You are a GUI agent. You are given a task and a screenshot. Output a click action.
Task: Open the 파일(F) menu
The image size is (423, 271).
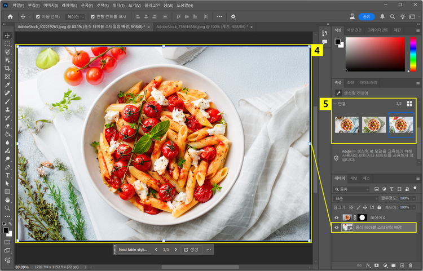tap(18, 6)
